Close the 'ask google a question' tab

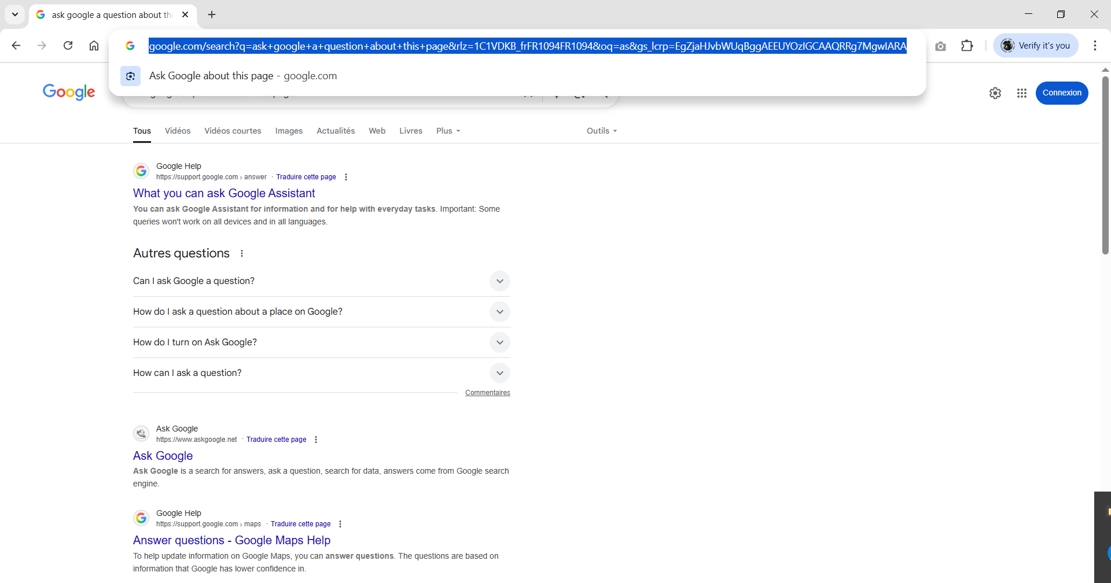[185, 14]
